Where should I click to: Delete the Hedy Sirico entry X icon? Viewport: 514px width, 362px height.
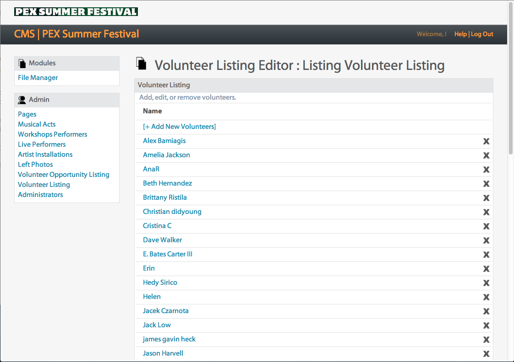486,283
